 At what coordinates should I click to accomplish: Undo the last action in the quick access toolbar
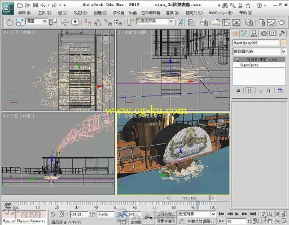pyautogui.click(x=43, y=5)
